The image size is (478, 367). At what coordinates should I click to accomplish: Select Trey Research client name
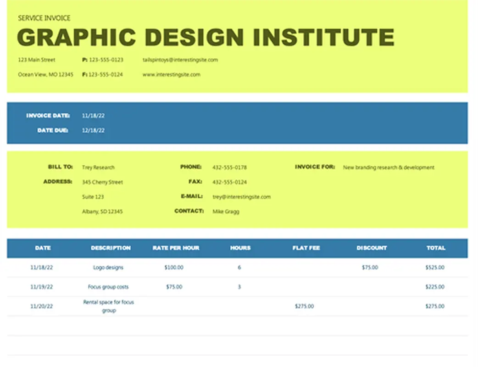[98, 167]
